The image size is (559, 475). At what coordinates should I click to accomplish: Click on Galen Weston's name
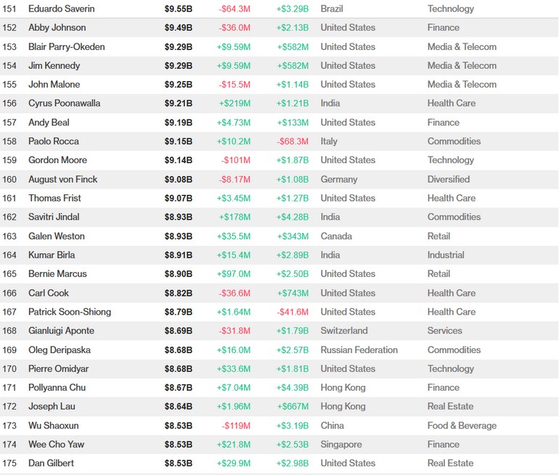pos(56,236)
